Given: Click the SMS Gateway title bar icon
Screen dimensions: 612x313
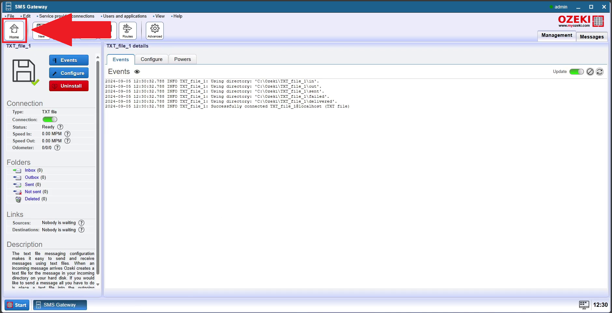Looking at the screenshot, I should (x=8, y=6).
